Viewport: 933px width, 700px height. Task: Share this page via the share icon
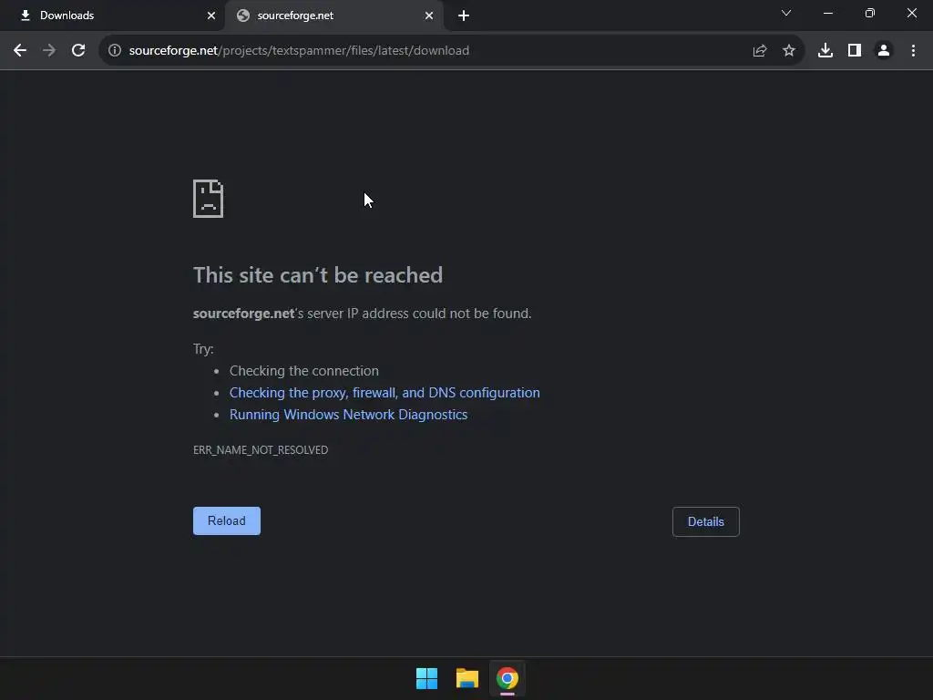click(x=759, y=51)
